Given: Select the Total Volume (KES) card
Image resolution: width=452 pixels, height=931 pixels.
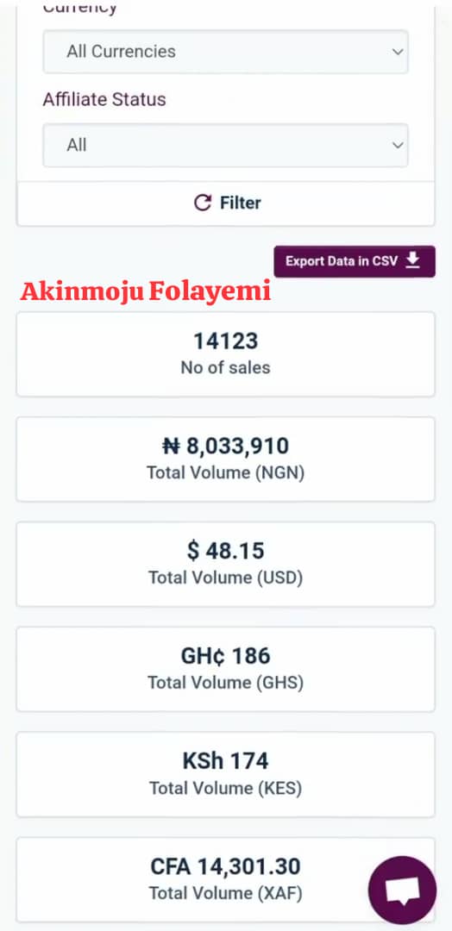Looking at the screenshot, I should tap(226, 774).
